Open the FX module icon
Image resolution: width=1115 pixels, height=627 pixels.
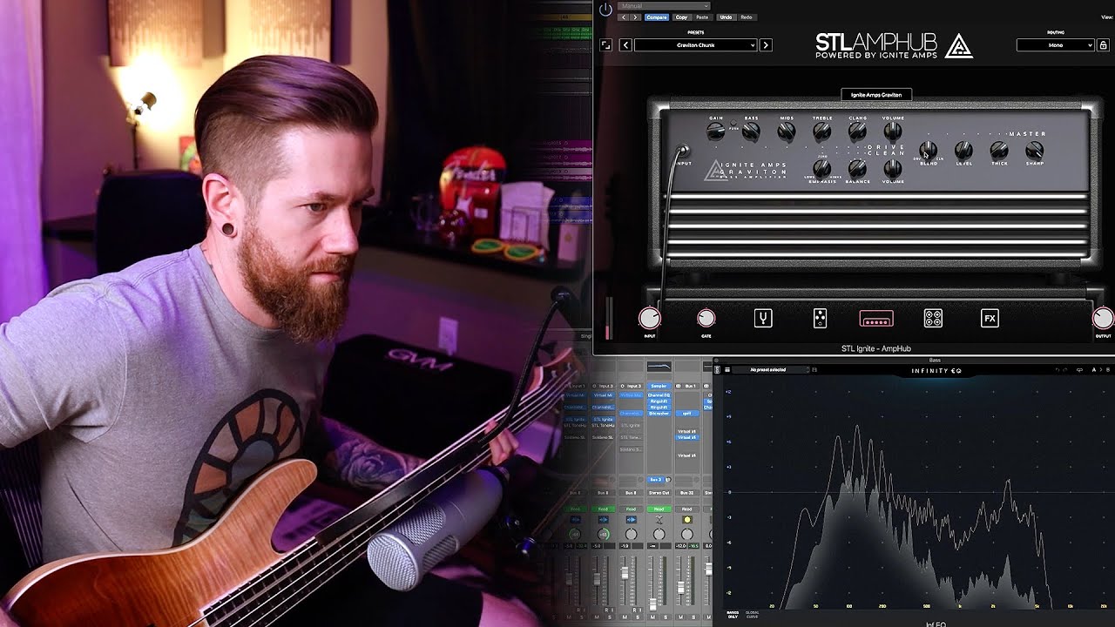[x=990, y=319]
